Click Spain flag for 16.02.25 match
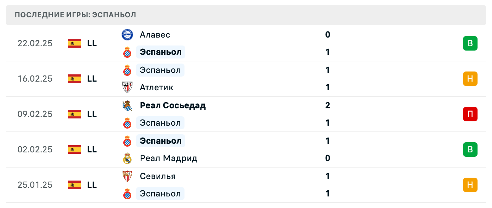 coord(75,79)
